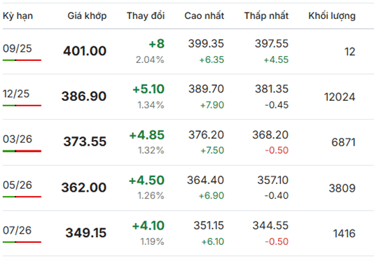The image size is (374, 261).
Task: Sort by the Thấp nhất column header
Action: click(266, 15)
